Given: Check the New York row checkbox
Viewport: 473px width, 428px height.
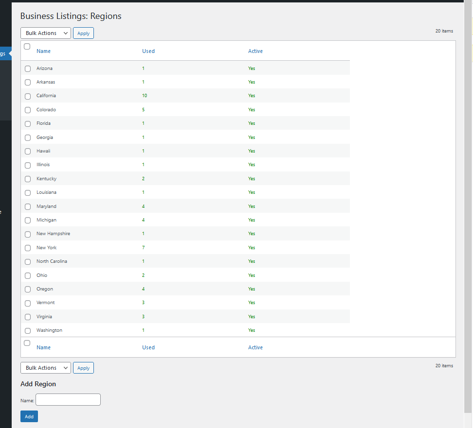Looking at the screenshot, I should (28, 248).
